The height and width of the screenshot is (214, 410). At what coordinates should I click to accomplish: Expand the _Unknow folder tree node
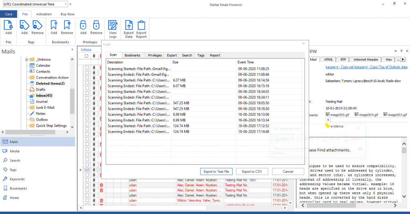(26, 60)
